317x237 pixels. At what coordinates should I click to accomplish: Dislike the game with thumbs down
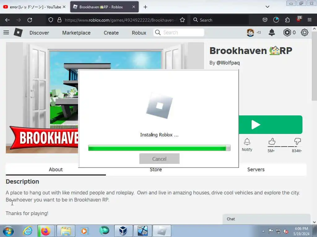pyautogui.click(x=297, y=141)
